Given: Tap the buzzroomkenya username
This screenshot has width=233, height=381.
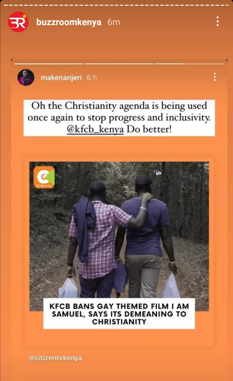Looking at the screenshot, I should (69, 22).
